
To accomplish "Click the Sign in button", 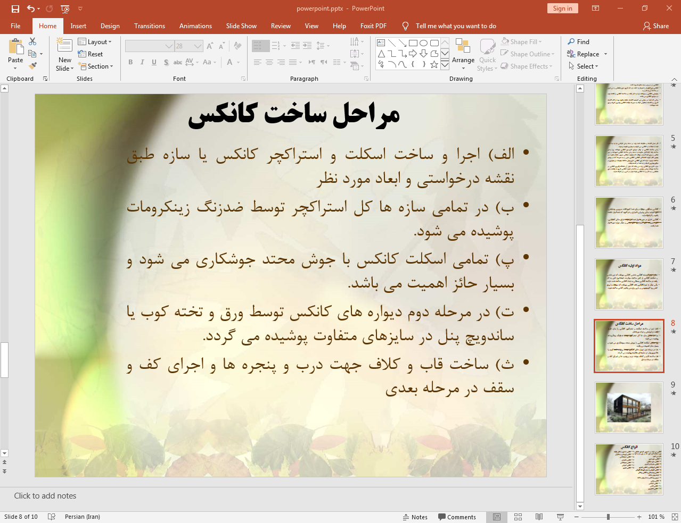I will coord(562,8).
